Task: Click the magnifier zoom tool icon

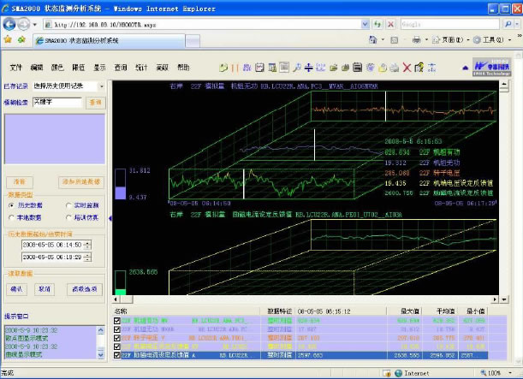Action: (x=296, y=68)
